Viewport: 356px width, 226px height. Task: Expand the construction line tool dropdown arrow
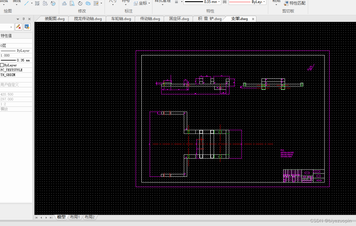32,3
